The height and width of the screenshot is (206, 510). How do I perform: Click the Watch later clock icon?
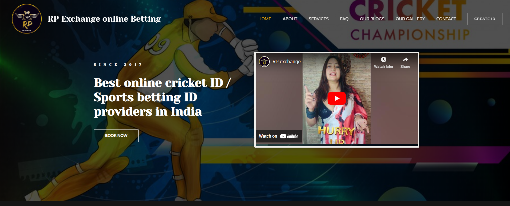point(383,59)
